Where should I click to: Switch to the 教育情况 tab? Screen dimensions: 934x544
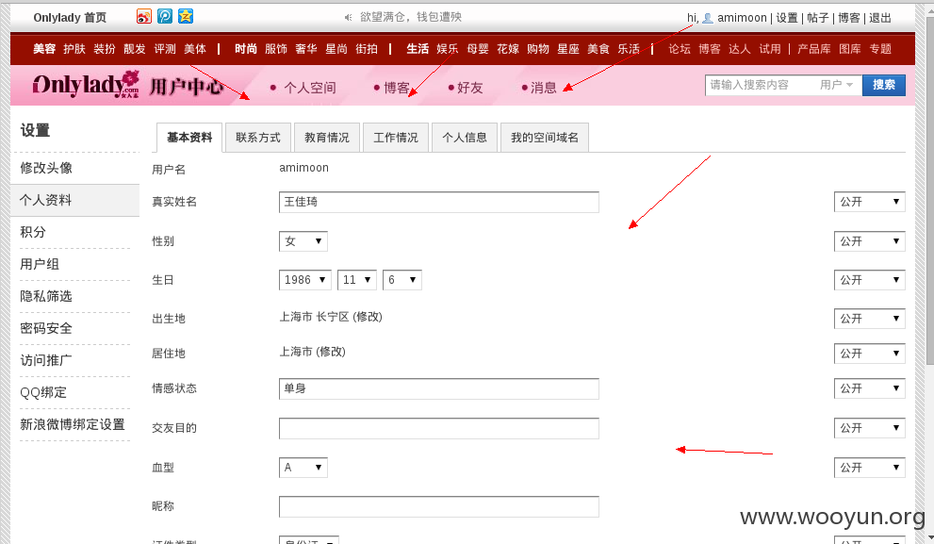click(x=327, y=138)
